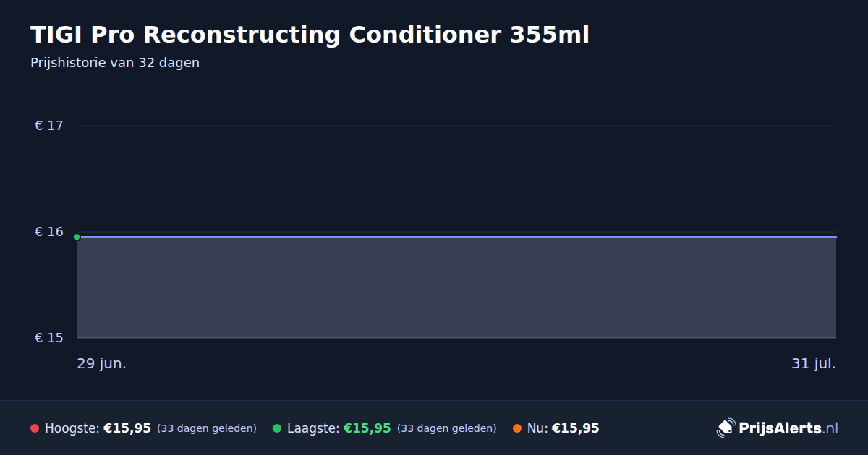Click the shaded area beneath the price line
Screen dimensions: 868x455
[x=456, y=288]
